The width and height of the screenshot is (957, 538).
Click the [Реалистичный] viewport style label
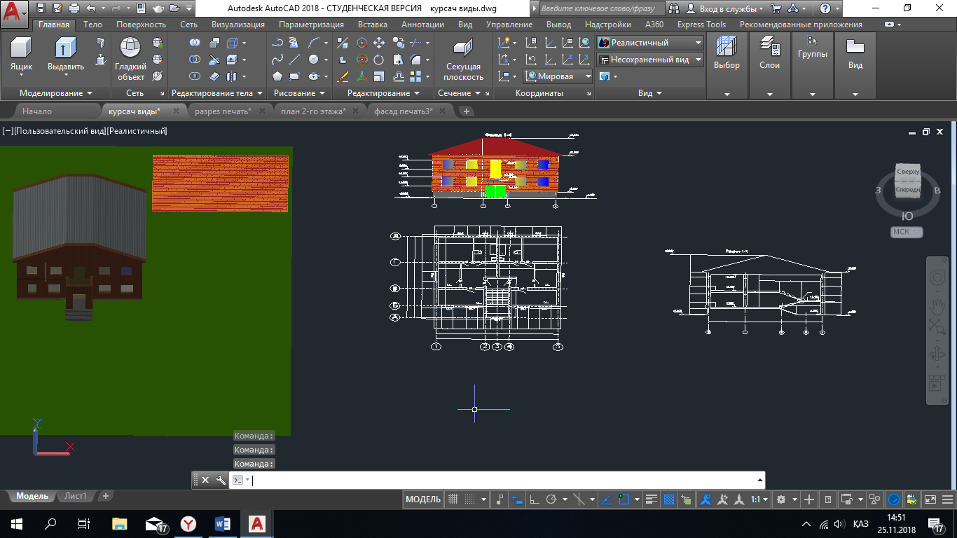click(137, 131)
